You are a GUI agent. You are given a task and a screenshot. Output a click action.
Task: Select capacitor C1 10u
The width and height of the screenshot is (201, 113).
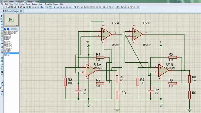coord(78,91)
